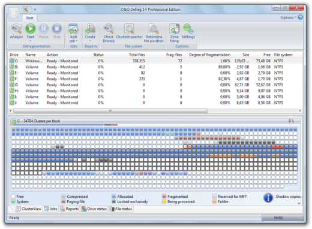Click the Ready status bar text

click(14, 218)
